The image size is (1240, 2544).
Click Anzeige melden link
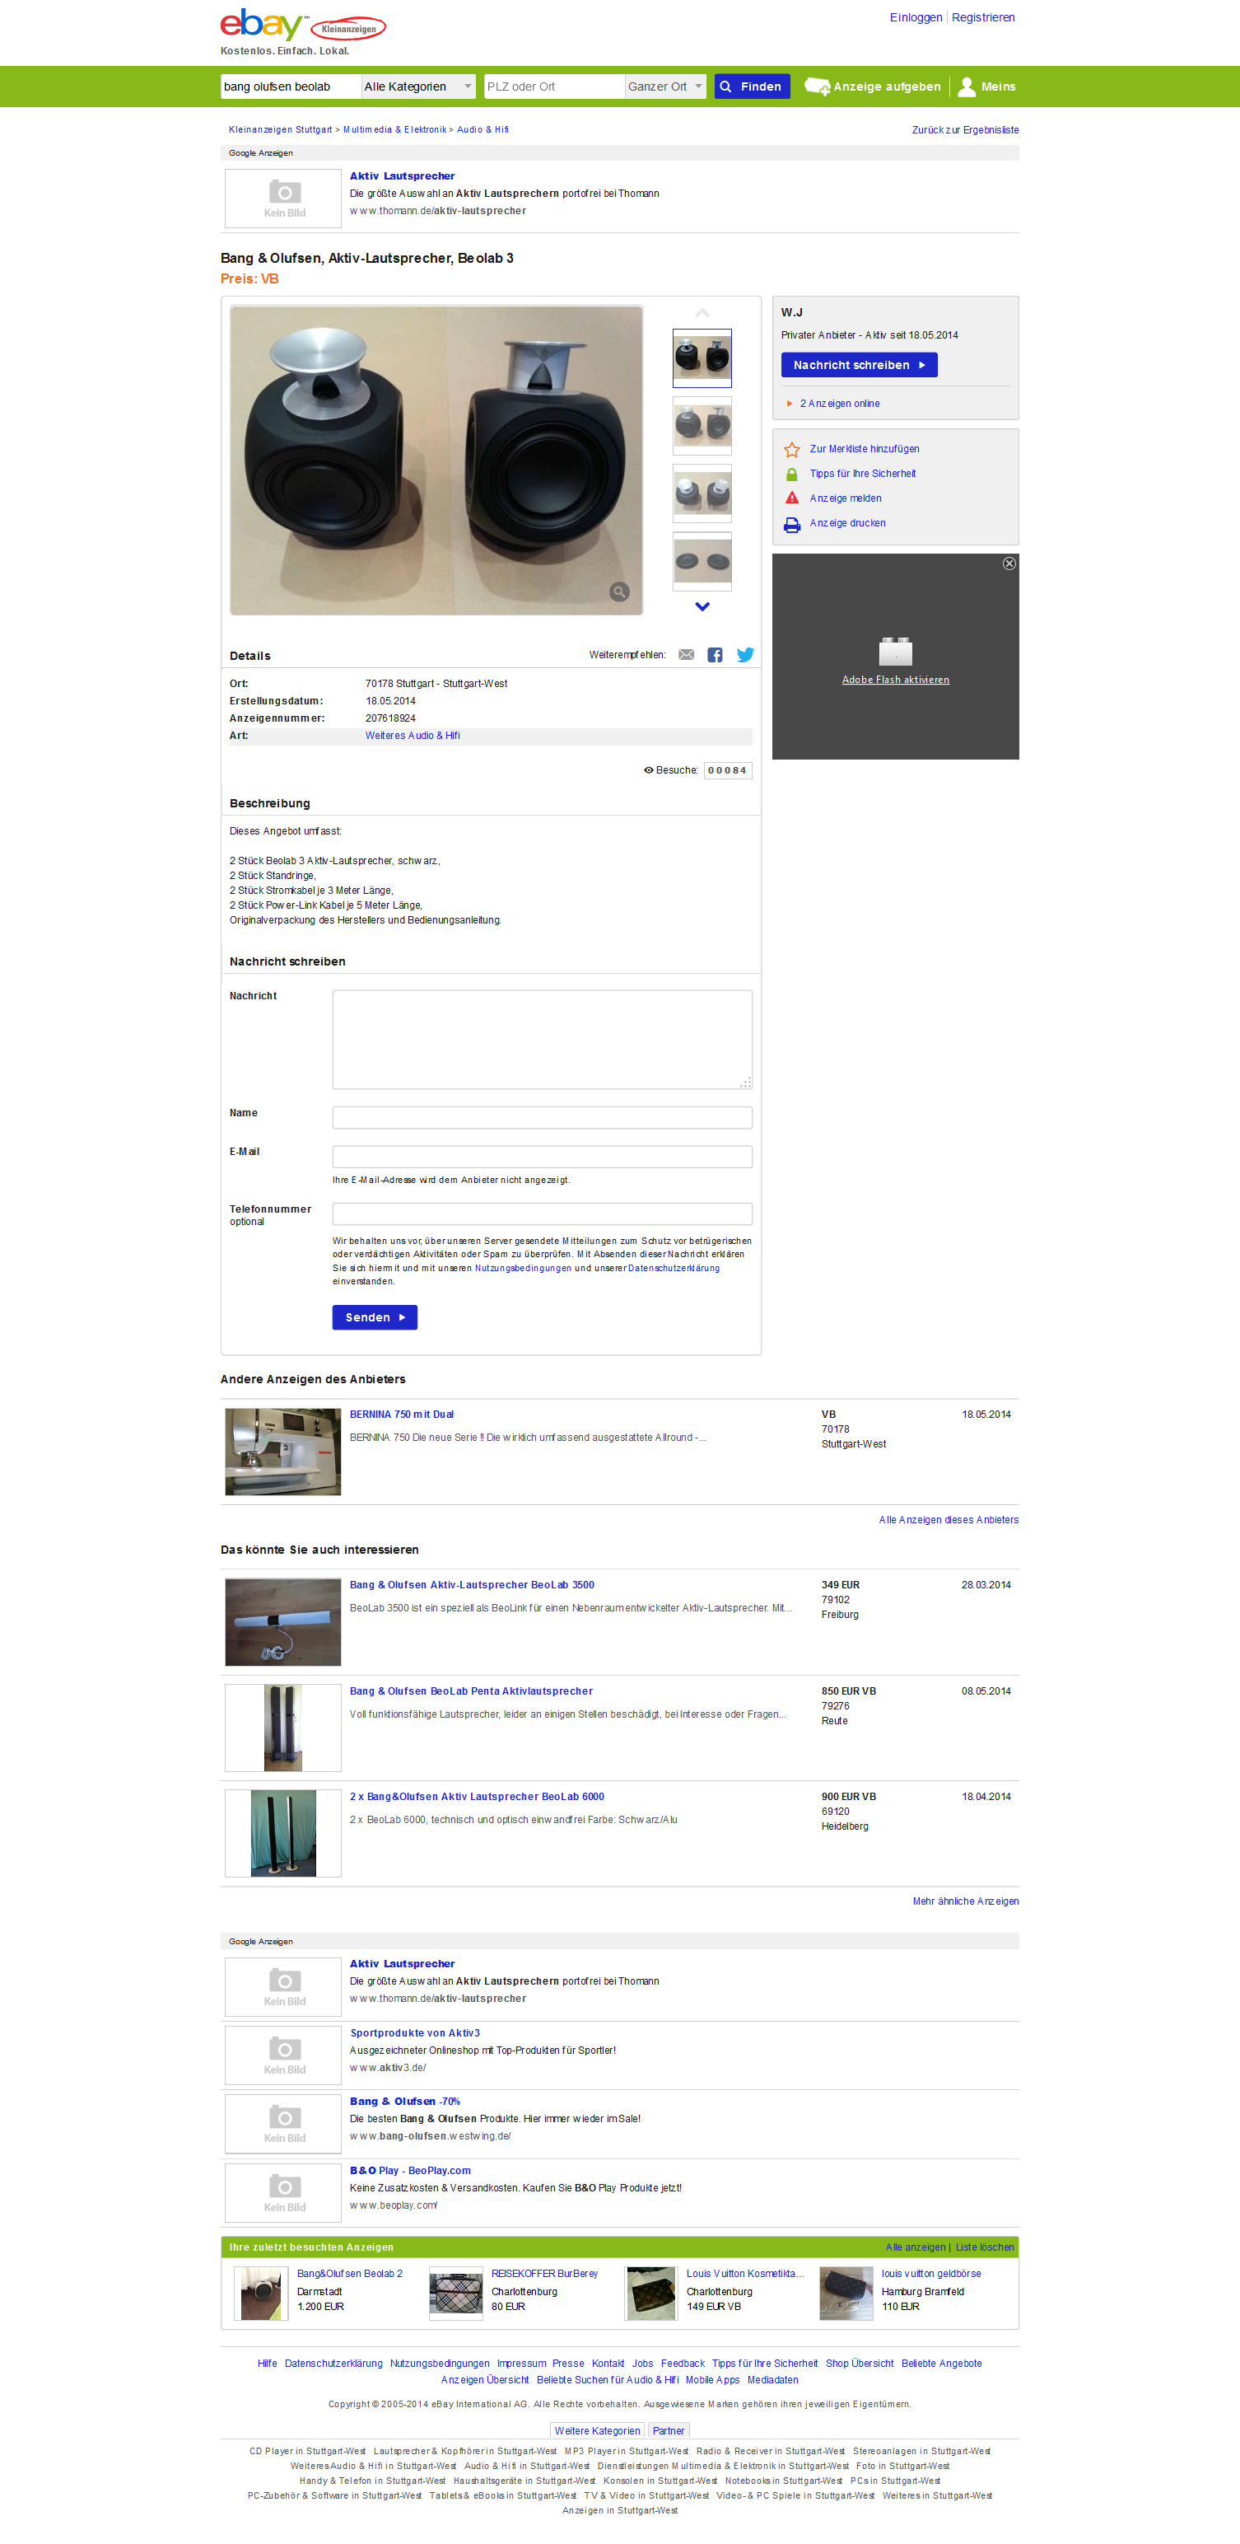[845, 498]
